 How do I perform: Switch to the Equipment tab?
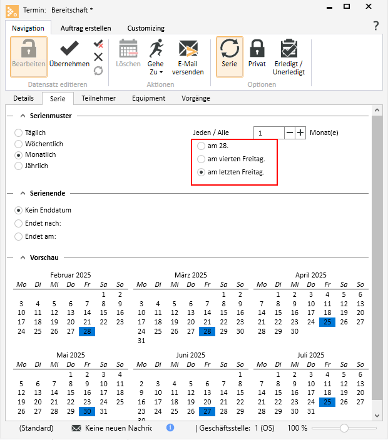pos(148,98)
